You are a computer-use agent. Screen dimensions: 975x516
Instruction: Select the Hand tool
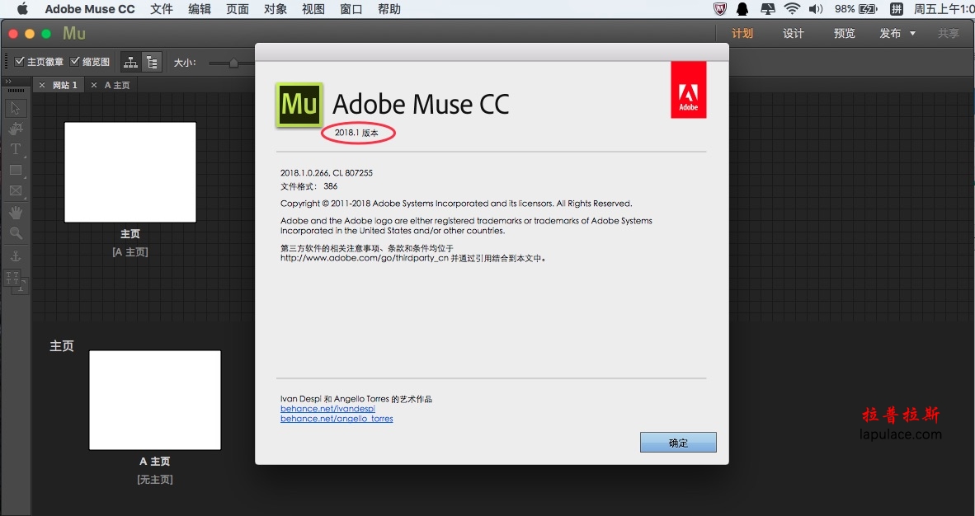pyautogui.click(x=16, y=213)
